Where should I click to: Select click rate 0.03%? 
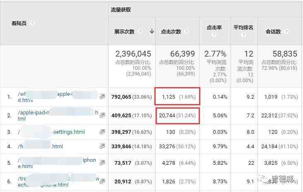click(x=220, y=132)
